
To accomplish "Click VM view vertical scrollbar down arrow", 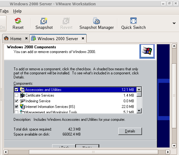I will tap(174, 146).
